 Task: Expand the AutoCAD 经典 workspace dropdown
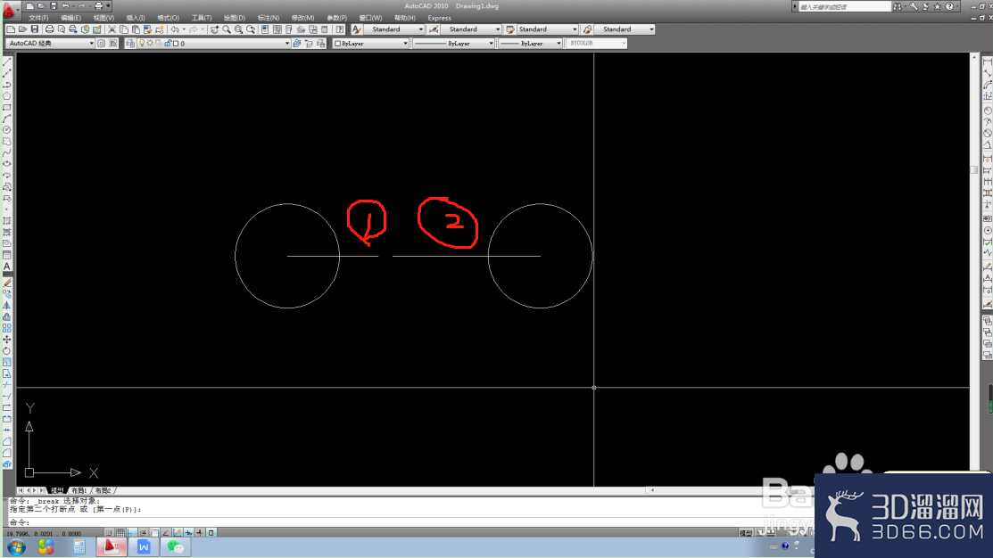pyautogui.click(x=91, y=43)
